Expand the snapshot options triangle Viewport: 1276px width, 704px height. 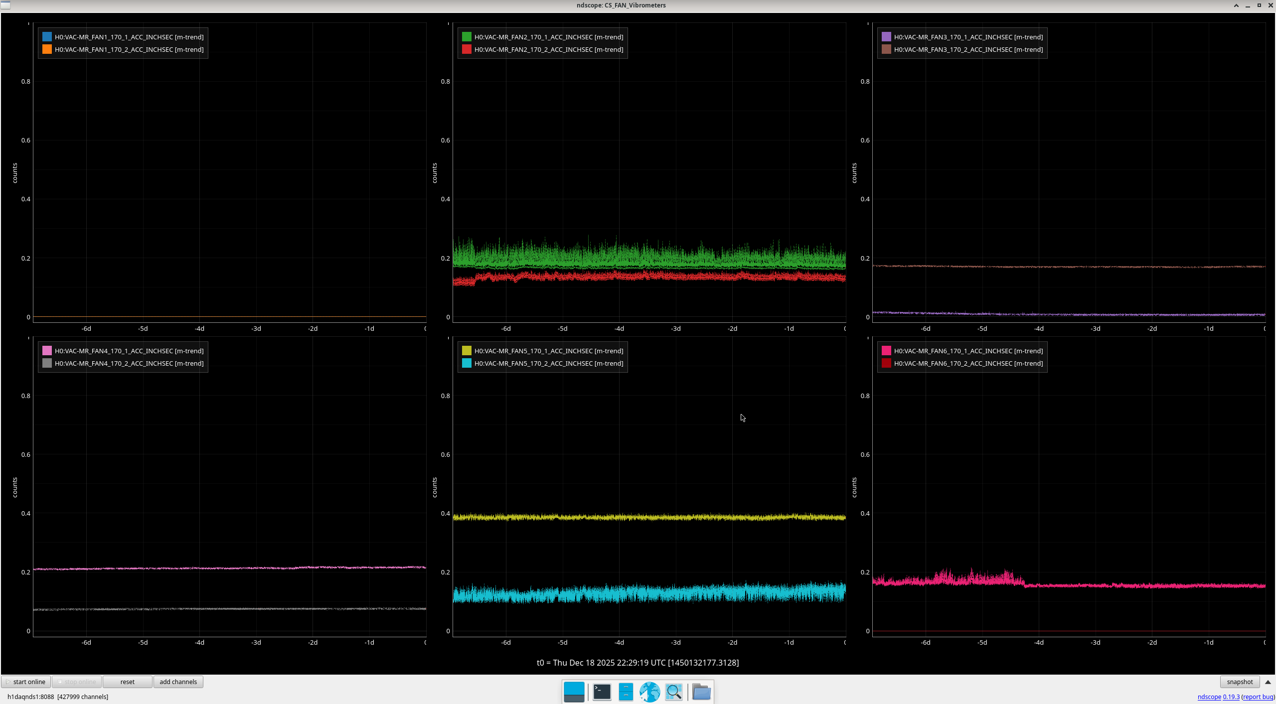[x=1268, y=682]
